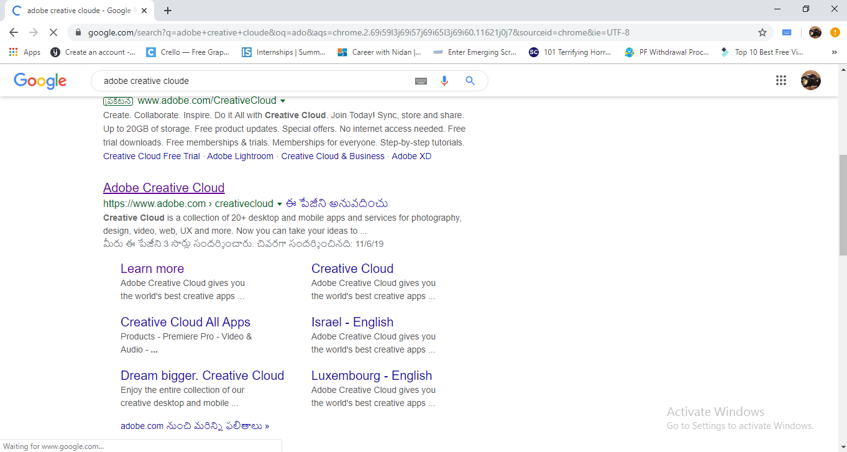The image size is (847, 452).
Task: Open the Chrome menu with update alert
Action: coord(835,32)
